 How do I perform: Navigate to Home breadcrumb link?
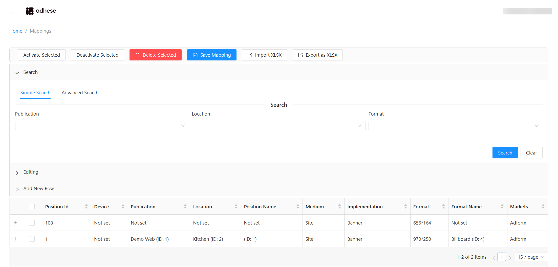[16, 31]
